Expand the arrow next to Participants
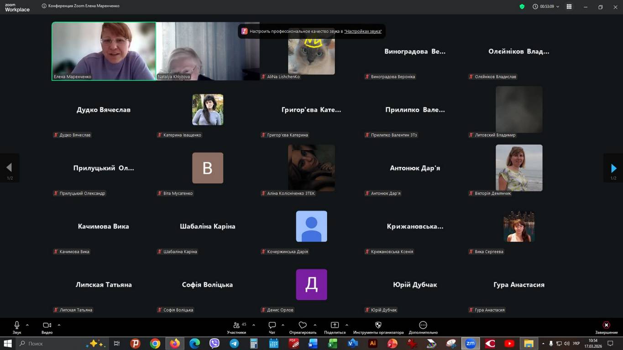Viewport: 623px width, 350px height. (x=254, y=325)
